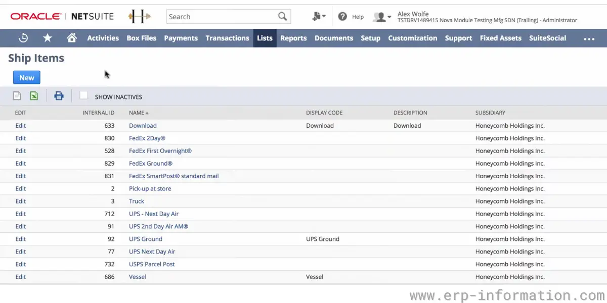The height and width of the screenshot is (303, 607).
Task: Edit the UPS 2nd Day Air AM row
Action: coord(20,227)
